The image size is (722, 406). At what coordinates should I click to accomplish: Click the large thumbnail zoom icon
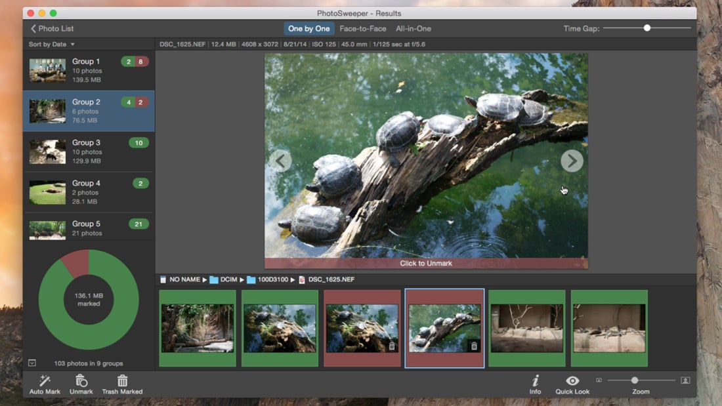click(x=685, y=380)
